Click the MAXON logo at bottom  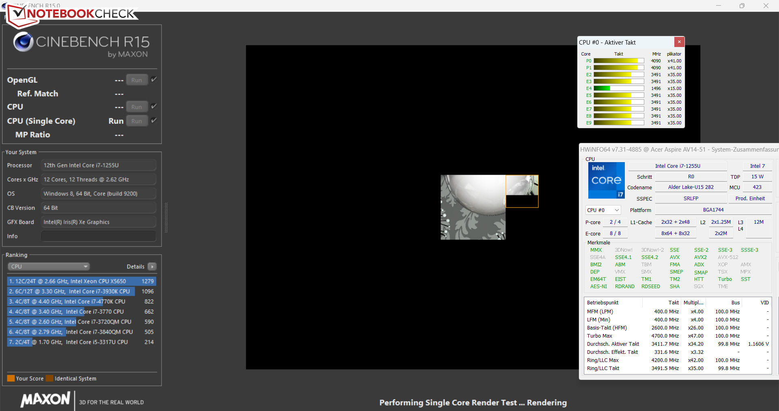click(45, 400)
